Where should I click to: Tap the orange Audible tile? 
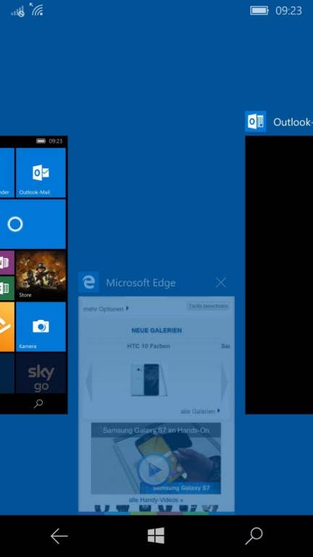coord(7,326)
